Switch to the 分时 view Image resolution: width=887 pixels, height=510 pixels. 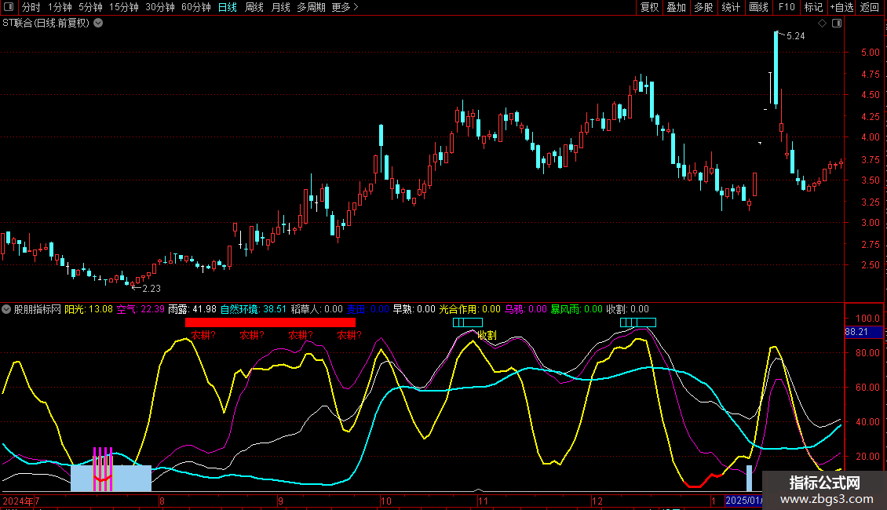tap(31, 7)
